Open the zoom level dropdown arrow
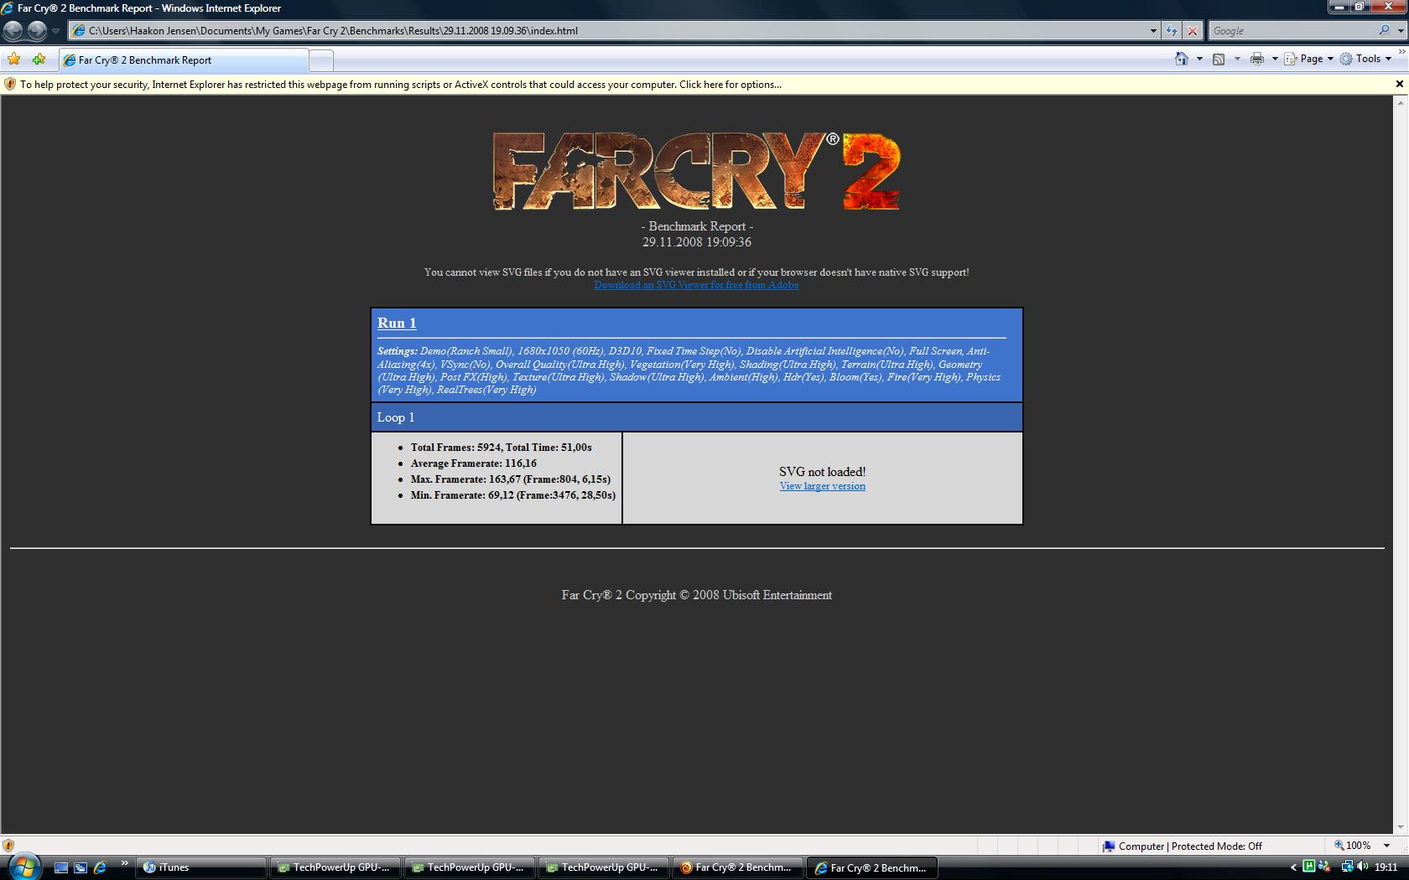This screenshot has height=880, width=1409. coord(1386,846)
